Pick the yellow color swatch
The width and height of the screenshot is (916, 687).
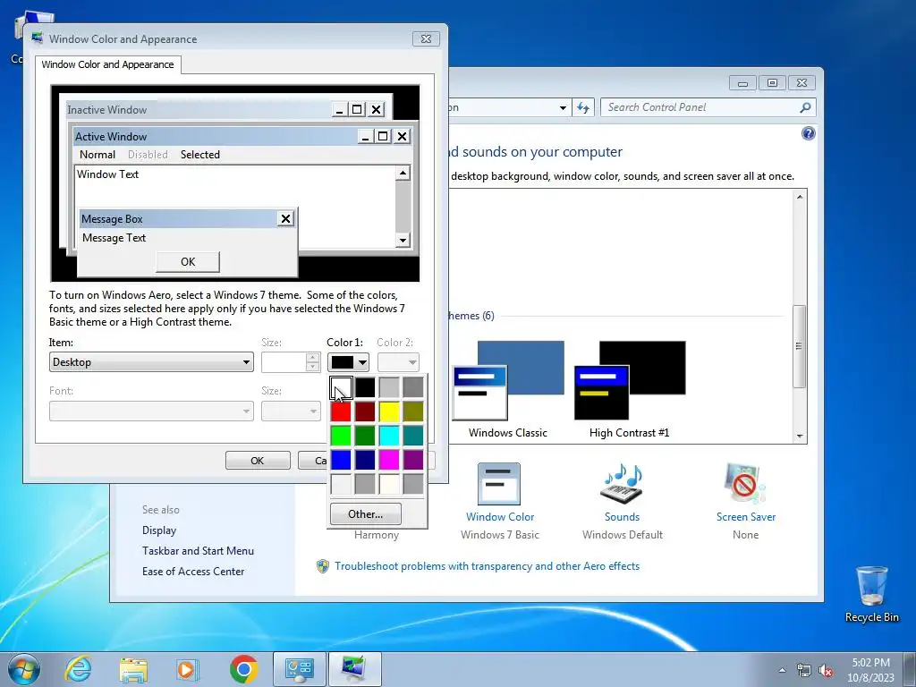tap(389, 411)
